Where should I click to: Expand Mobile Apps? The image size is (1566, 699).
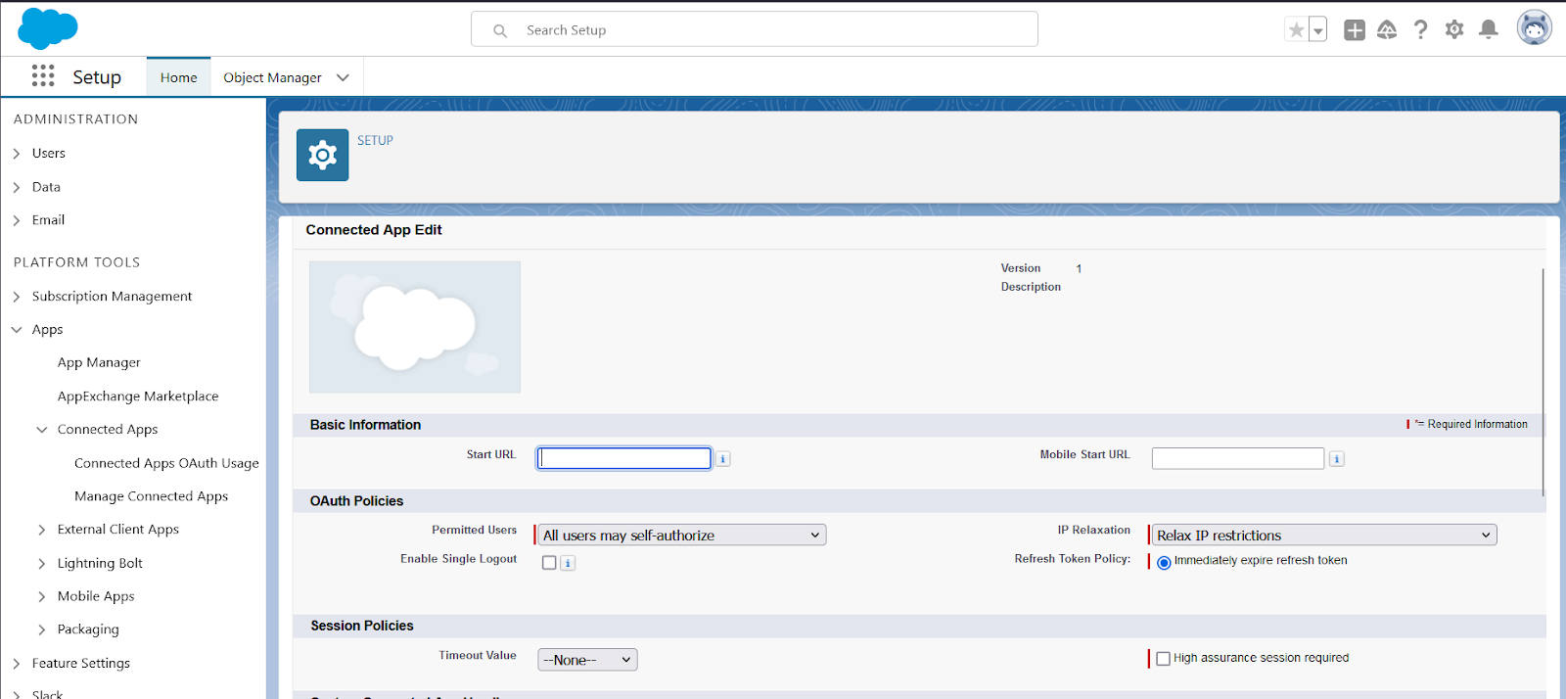tap(42, 596)
